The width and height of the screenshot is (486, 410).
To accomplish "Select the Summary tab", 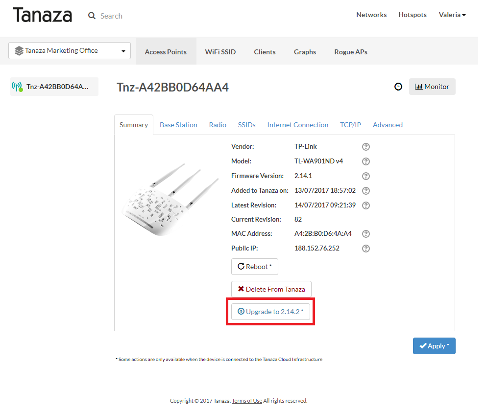I will tap(134, 125).
